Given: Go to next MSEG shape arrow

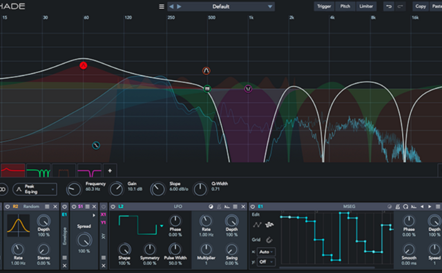Looking at the screenshot, I should pos(430,207).
